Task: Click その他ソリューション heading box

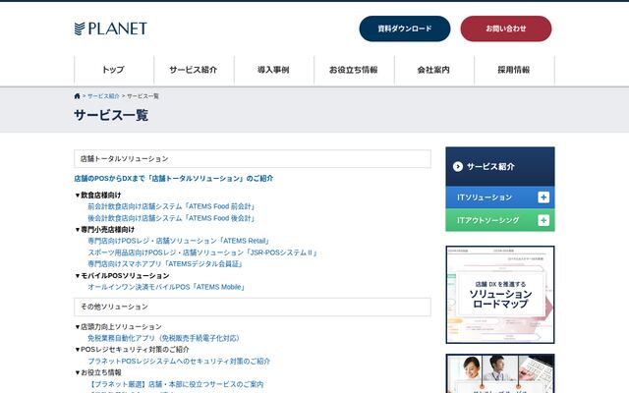Action: click(x=253, y=307)
